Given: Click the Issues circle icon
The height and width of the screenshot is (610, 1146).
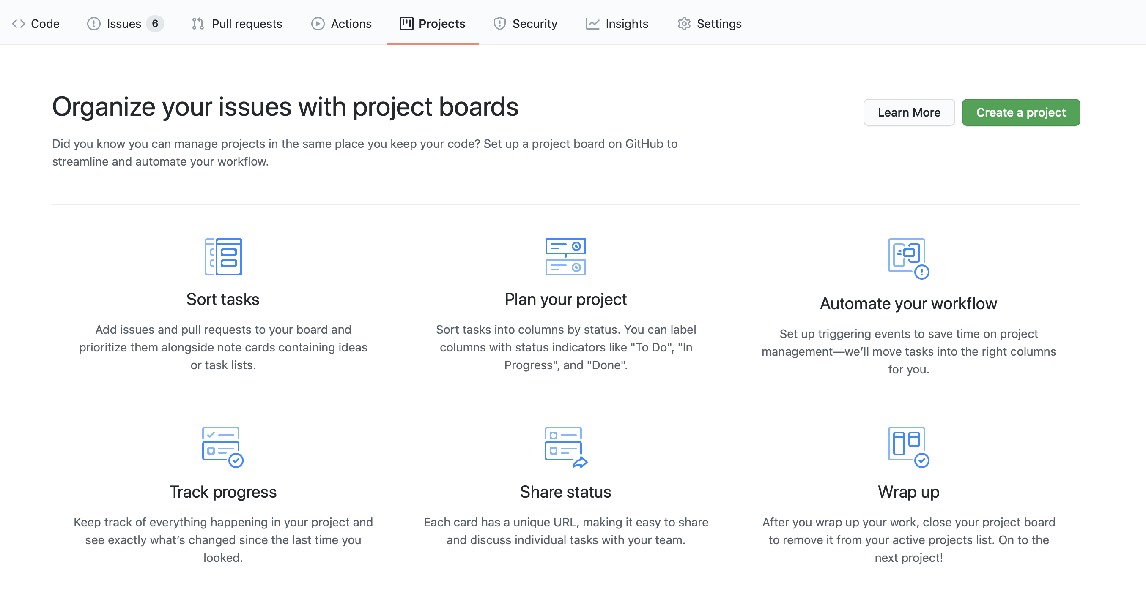Looking at the screenshot, I should (x=93, y=24).
